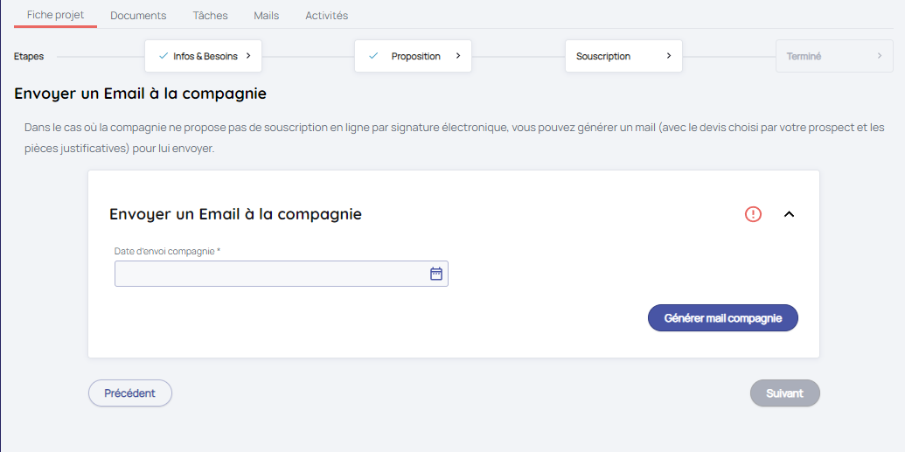Viewport: 905px width, 452px height.
Task: Go back with Précédent button
Action: (x=130, y=393)
